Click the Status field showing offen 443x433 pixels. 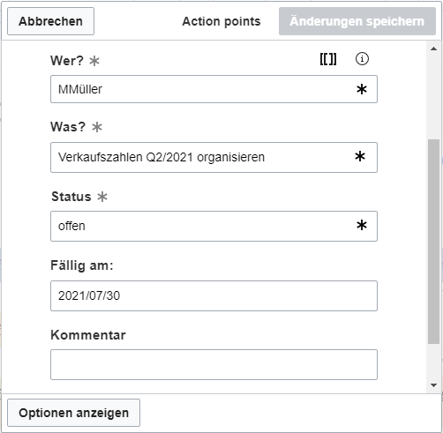coord(214,226)
